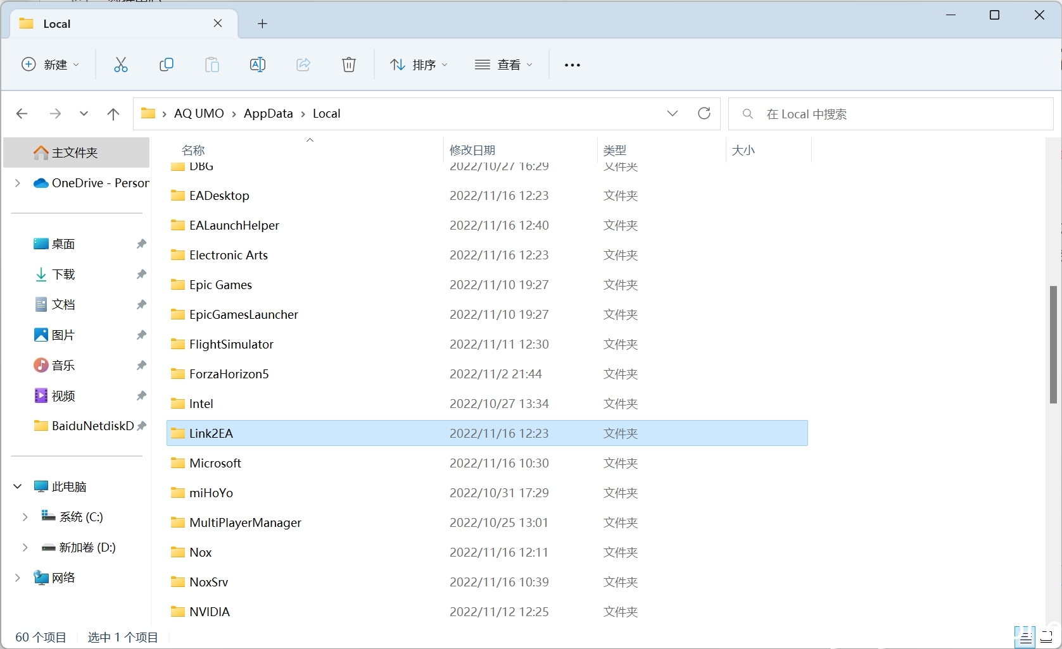Click the Paste clipboard icon
This screenshot has height=649, width=1062.
click(212, 65)
